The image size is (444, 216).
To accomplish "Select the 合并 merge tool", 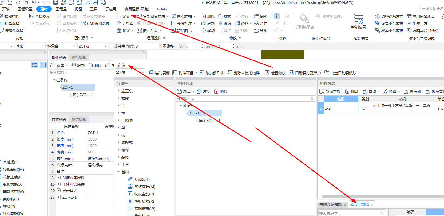I will click(x=261, y=23).
